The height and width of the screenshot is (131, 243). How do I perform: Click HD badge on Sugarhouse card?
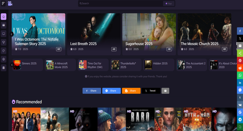169,49
